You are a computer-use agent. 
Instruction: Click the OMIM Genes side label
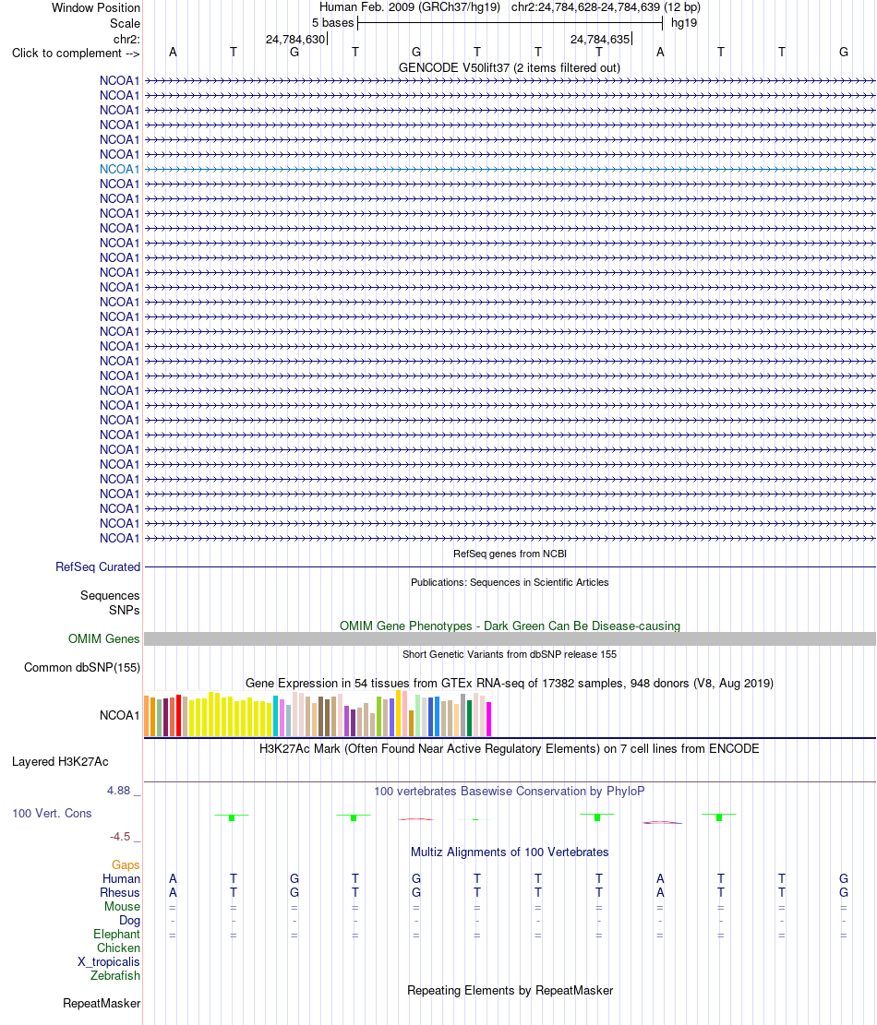(104, 638)
